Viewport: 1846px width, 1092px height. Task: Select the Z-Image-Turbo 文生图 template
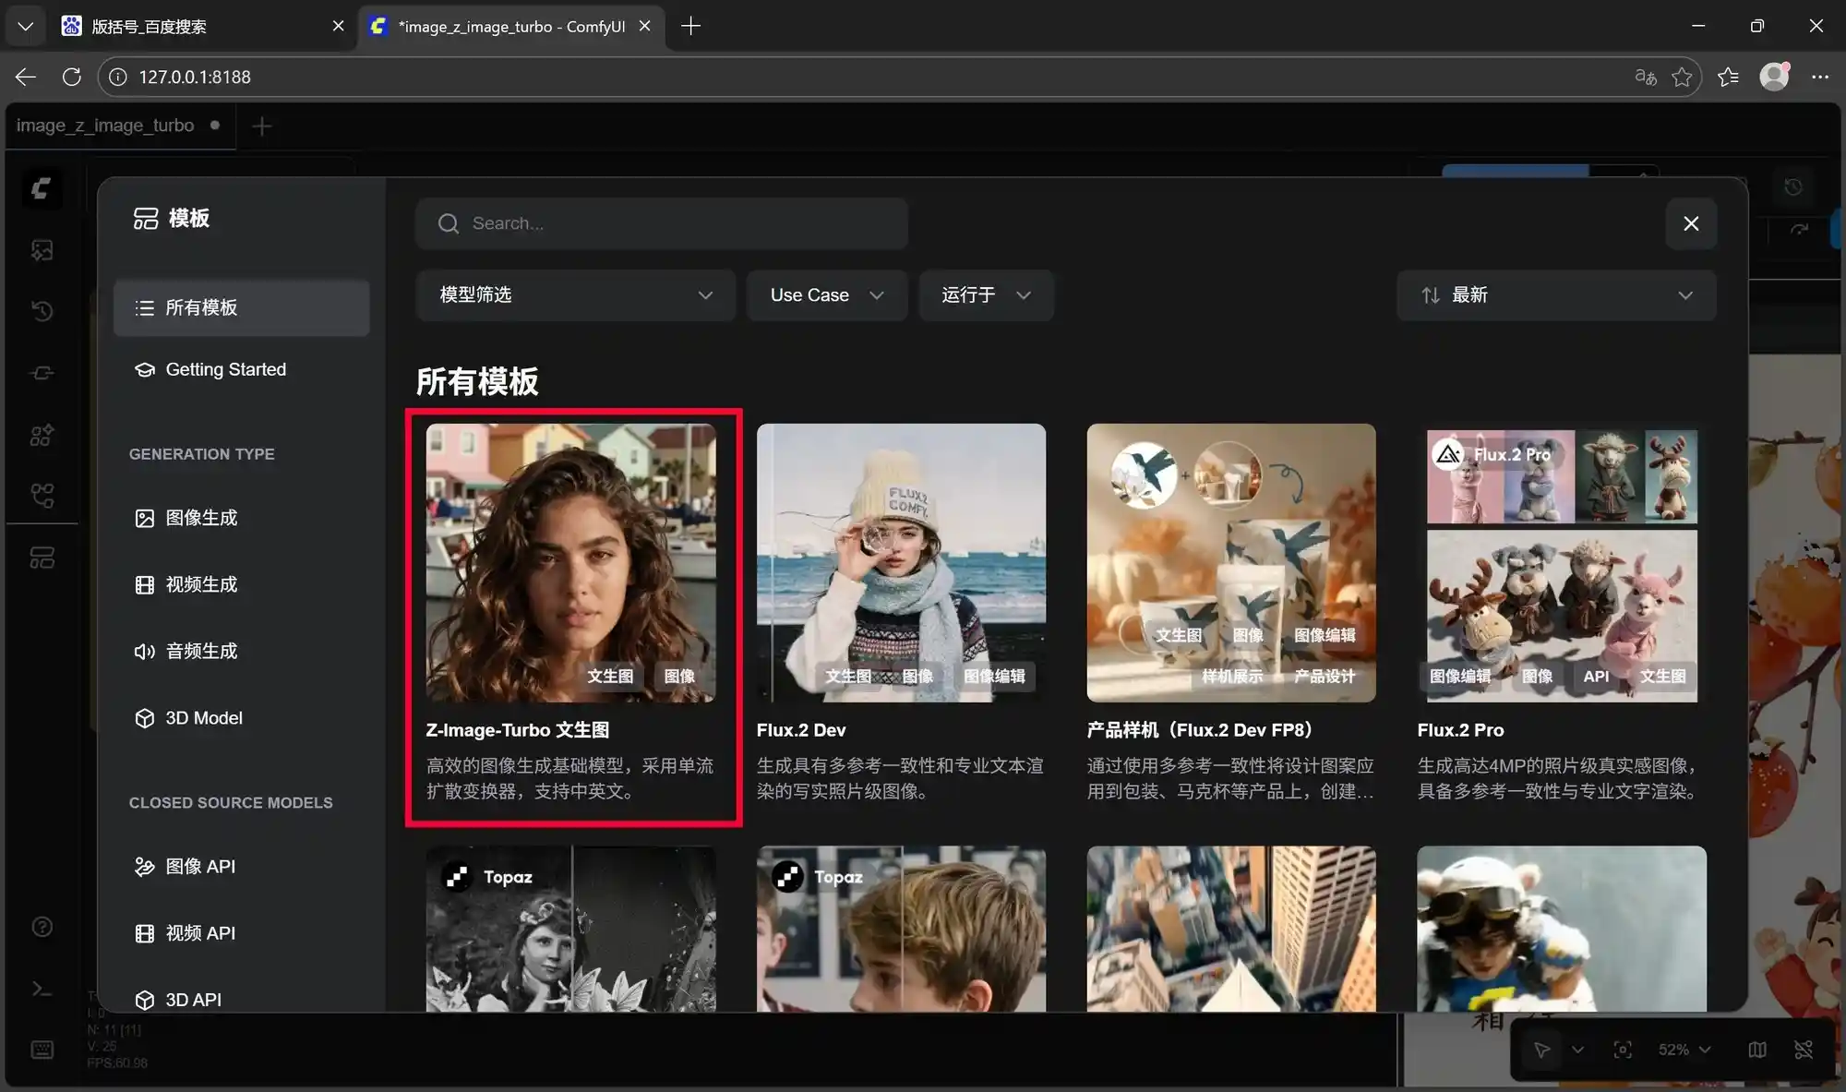[571, 563]
